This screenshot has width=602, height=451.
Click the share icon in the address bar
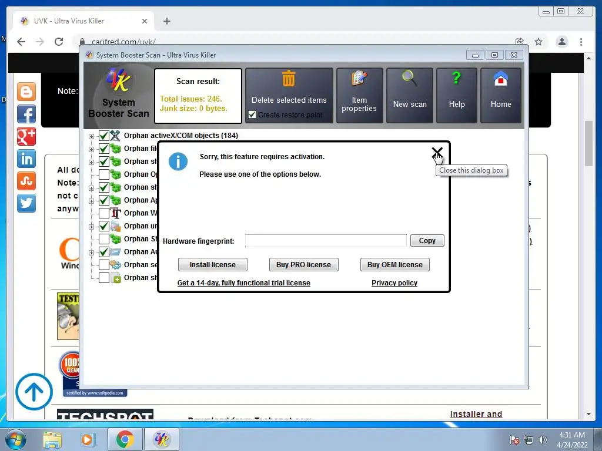pos(520,42)
